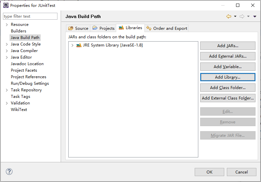Close the Properties for JUnitTest dialog
The height and width of the screenshot is (182, 261).
coord(253,5)
